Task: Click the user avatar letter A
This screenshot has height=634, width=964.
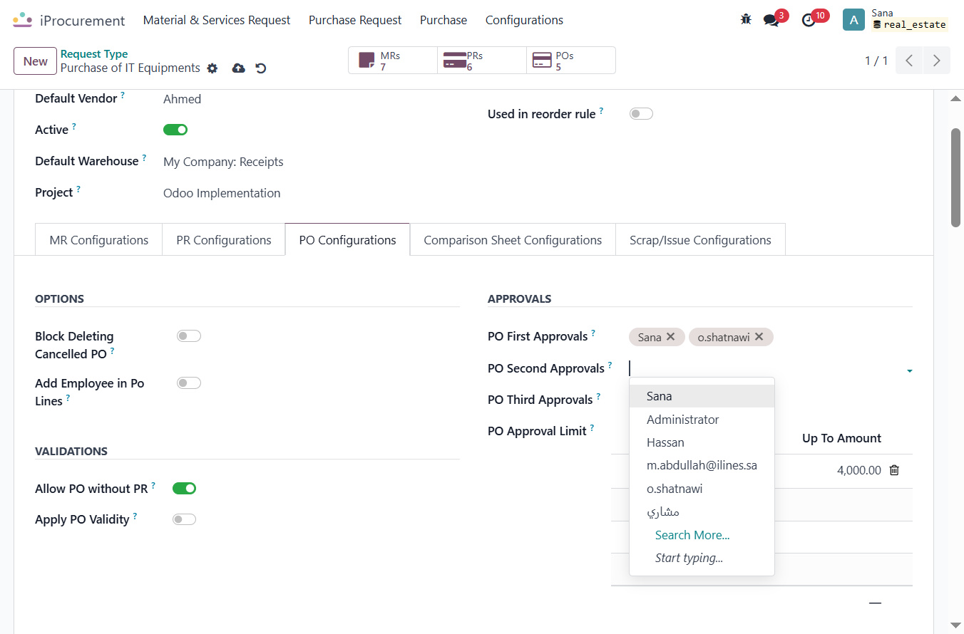Action: click(x=853, y=20)
